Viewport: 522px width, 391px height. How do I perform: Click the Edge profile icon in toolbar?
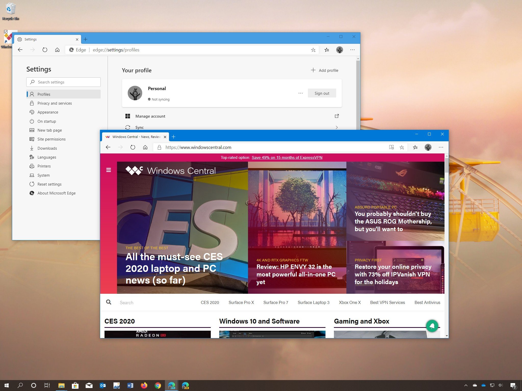339,49
